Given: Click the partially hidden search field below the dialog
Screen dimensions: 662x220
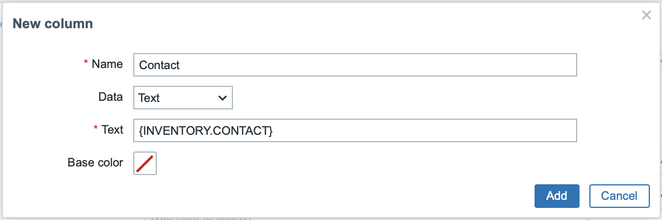Looking at the screenshot, I should 366,218.
